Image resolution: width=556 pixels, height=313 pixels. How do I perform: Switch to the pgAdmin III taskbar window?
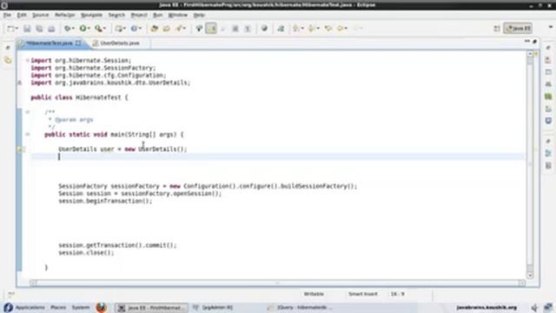(x=213, y=308)
